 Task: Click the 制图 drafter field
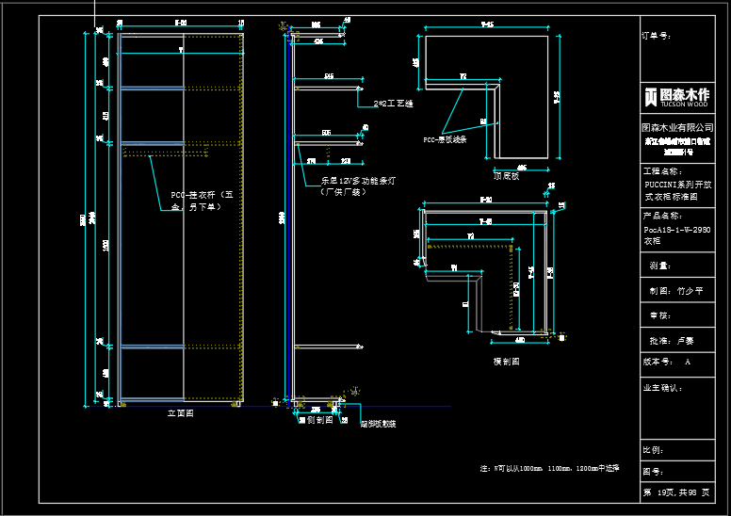tap(676, 292)
